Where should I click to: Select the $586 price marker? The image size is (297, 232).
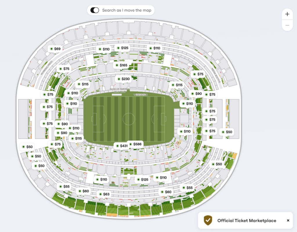[x=135, y=144]
